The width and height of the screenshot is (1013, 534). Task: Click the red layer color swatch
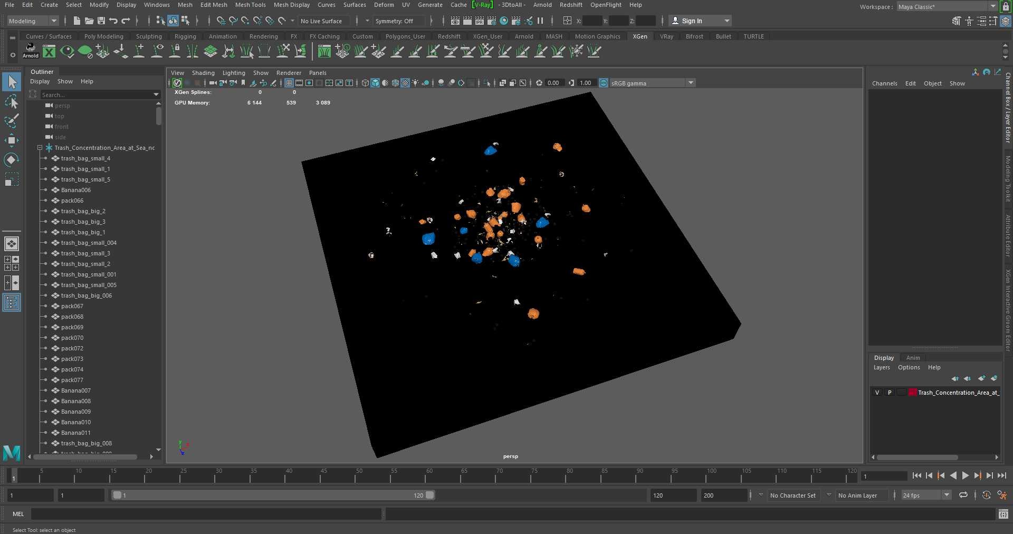coord(912,393)
